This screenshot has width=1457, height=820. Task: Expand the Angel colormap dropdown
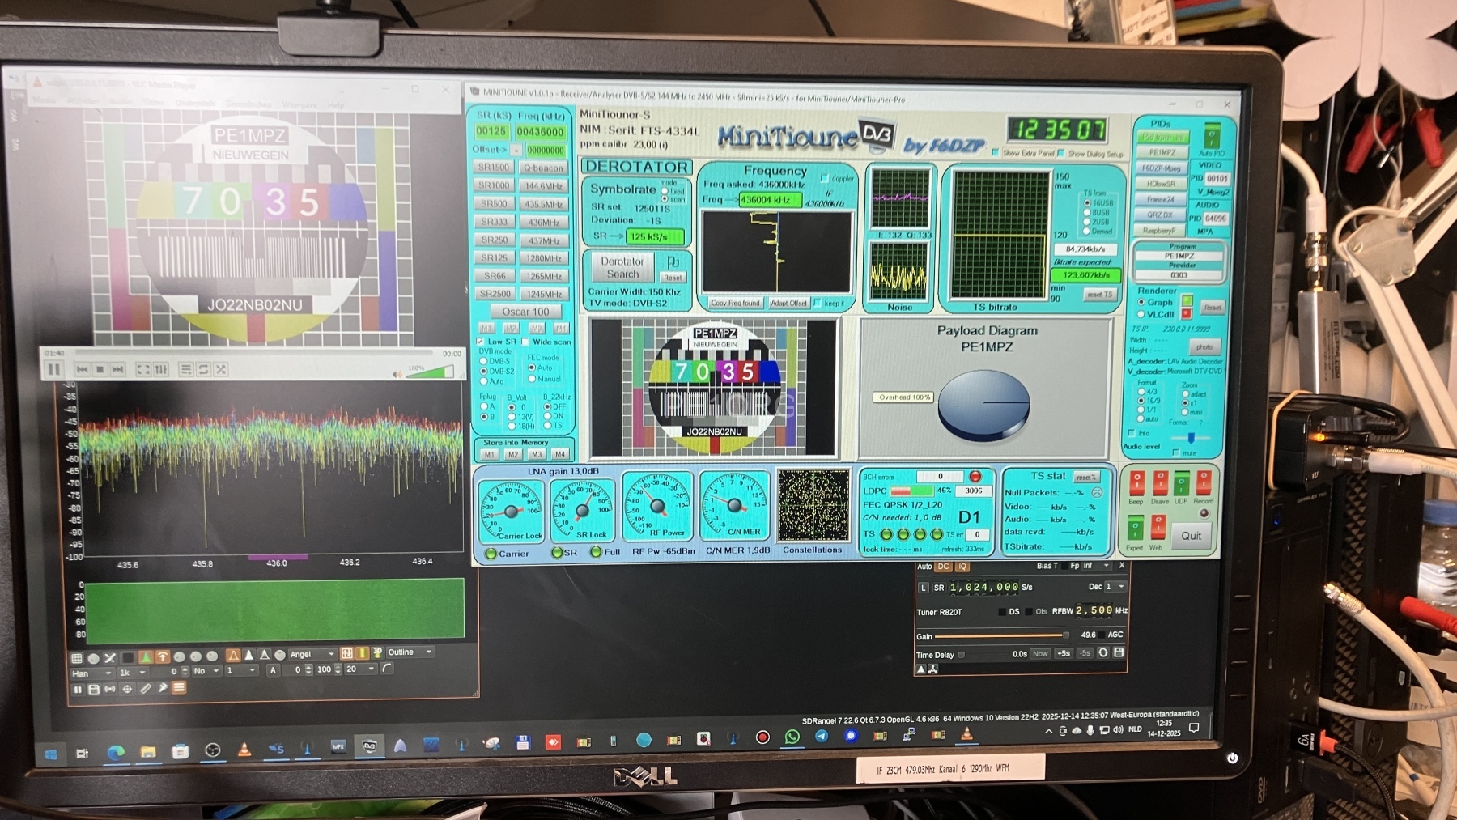pos(312,654)
